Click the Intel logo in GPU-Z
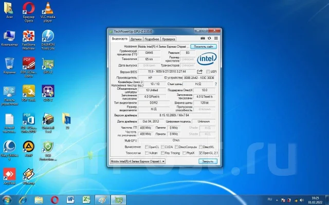Screen dimensions: 329x205 [207, 58]
